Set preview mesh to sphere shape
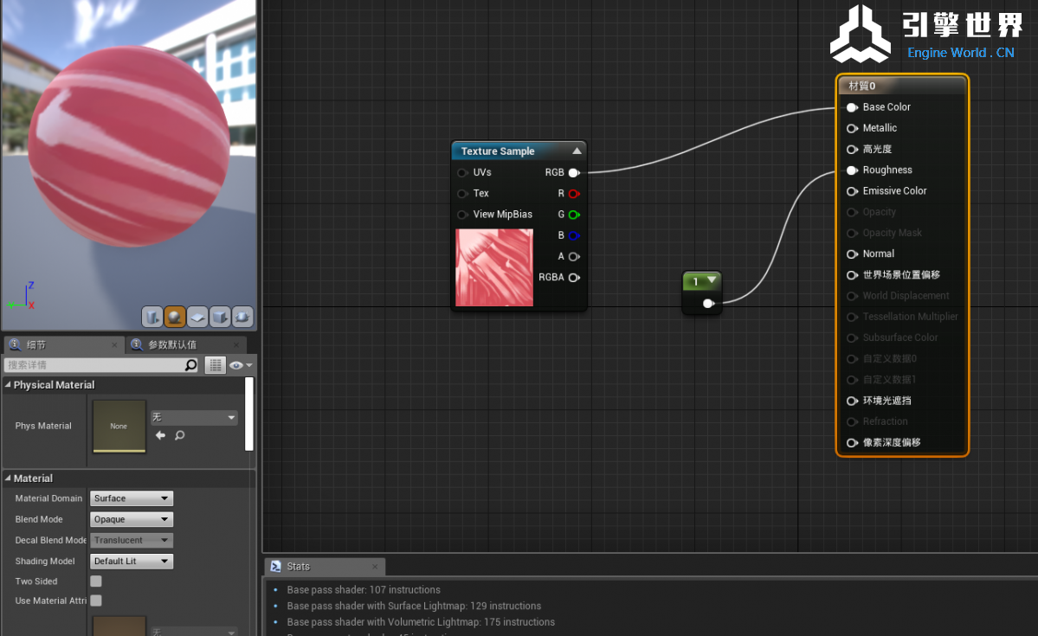Screen dimensions: 1038x636 tap(175, 317)
